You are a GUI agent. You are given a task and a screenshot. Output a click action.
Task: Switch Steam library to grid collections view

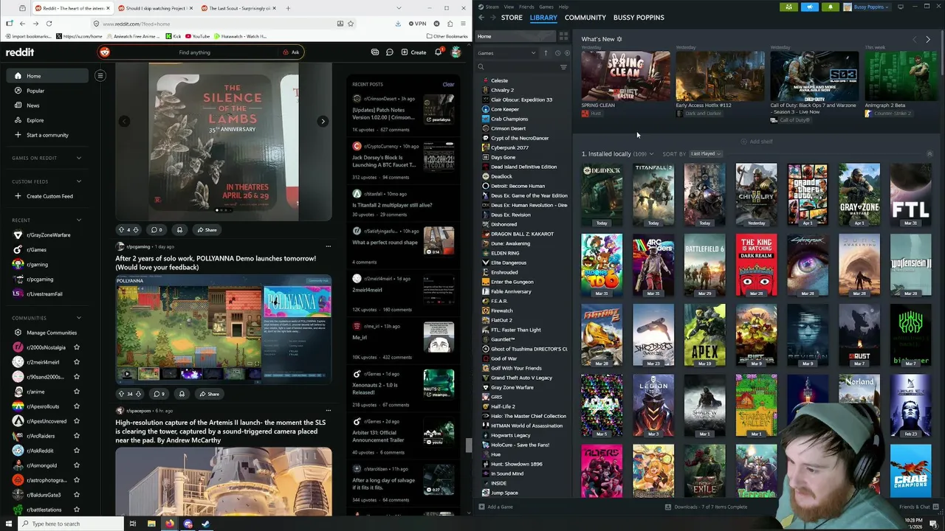click(x=563, y=36)
